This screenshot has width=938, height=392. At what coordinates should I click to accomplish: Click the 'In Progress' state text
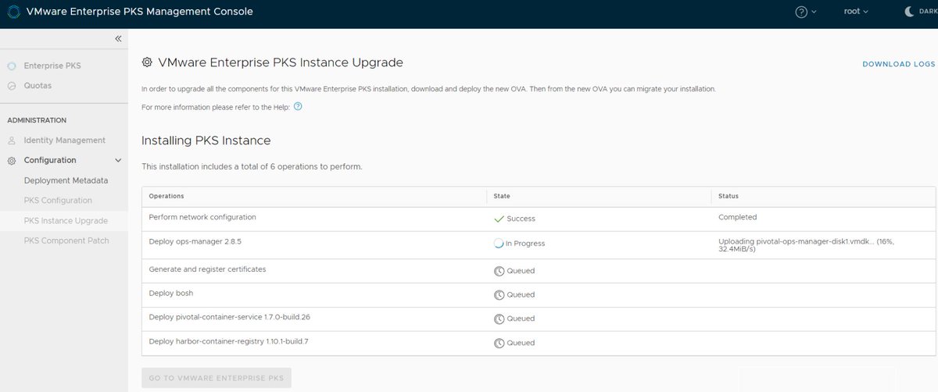[525, 244]
